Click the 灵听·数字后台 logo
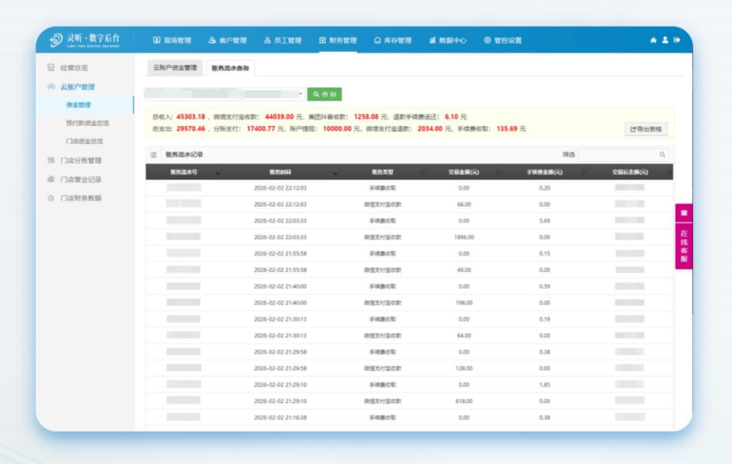Viewport: 732px width, 464px height. tap(85, 40)
